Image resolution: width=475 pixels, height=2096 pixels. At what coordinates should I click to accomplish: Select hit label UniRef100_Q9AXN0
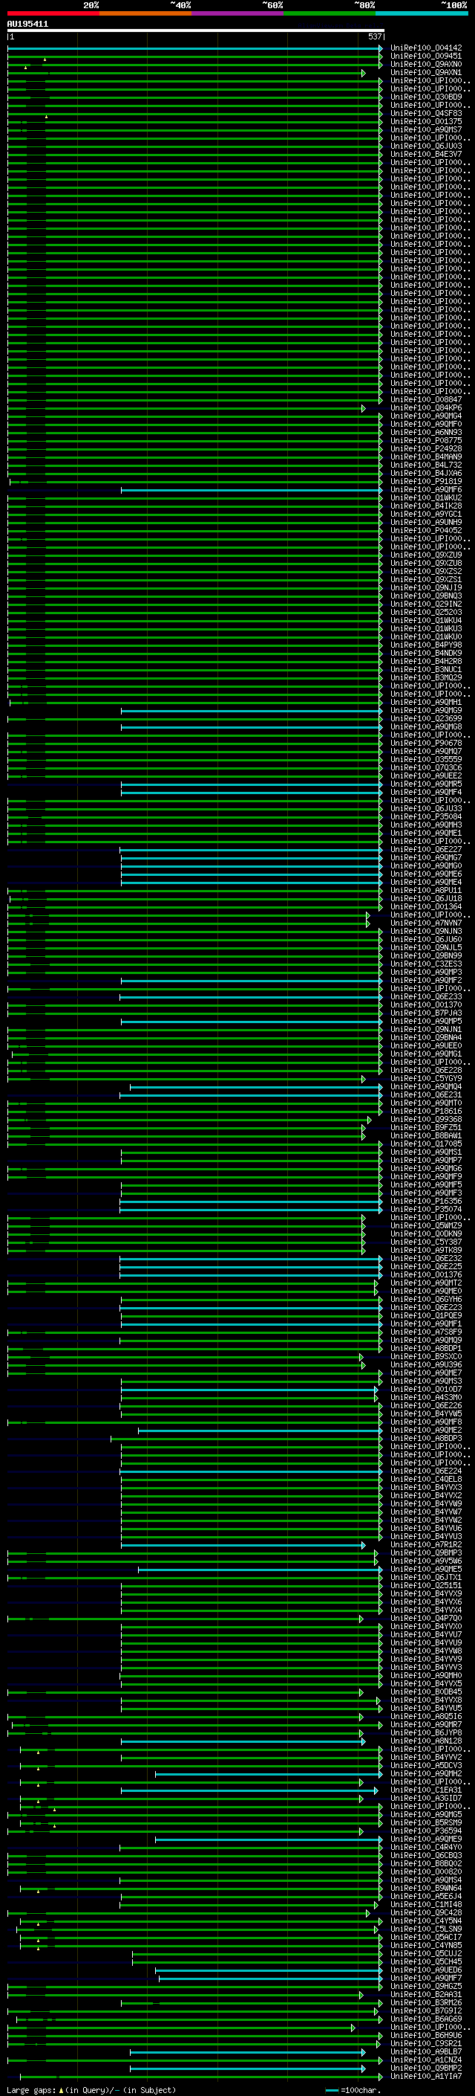(x=426, y=64)
